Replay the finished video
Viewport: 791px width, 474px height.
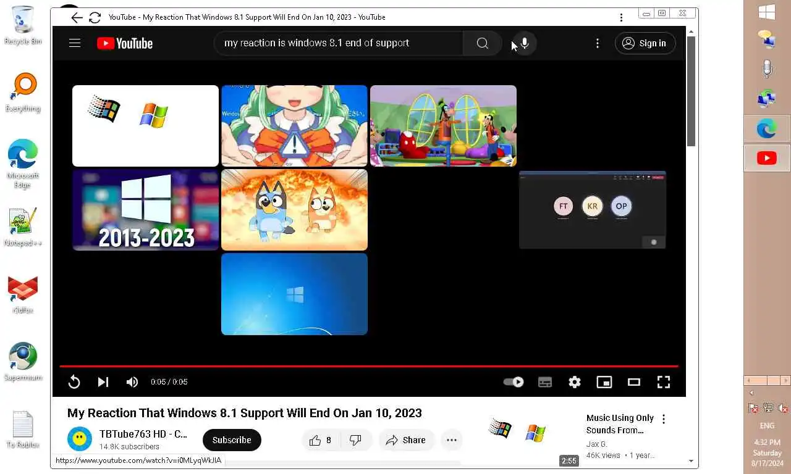coord(74,382)
